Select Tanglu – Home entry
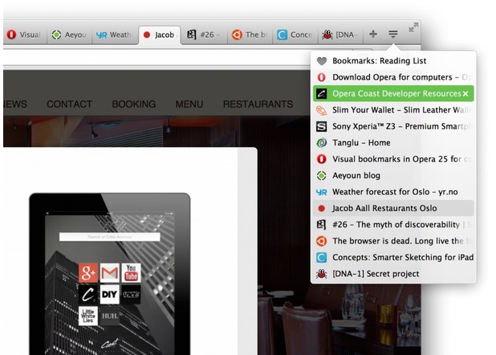 tap(393, 143)
